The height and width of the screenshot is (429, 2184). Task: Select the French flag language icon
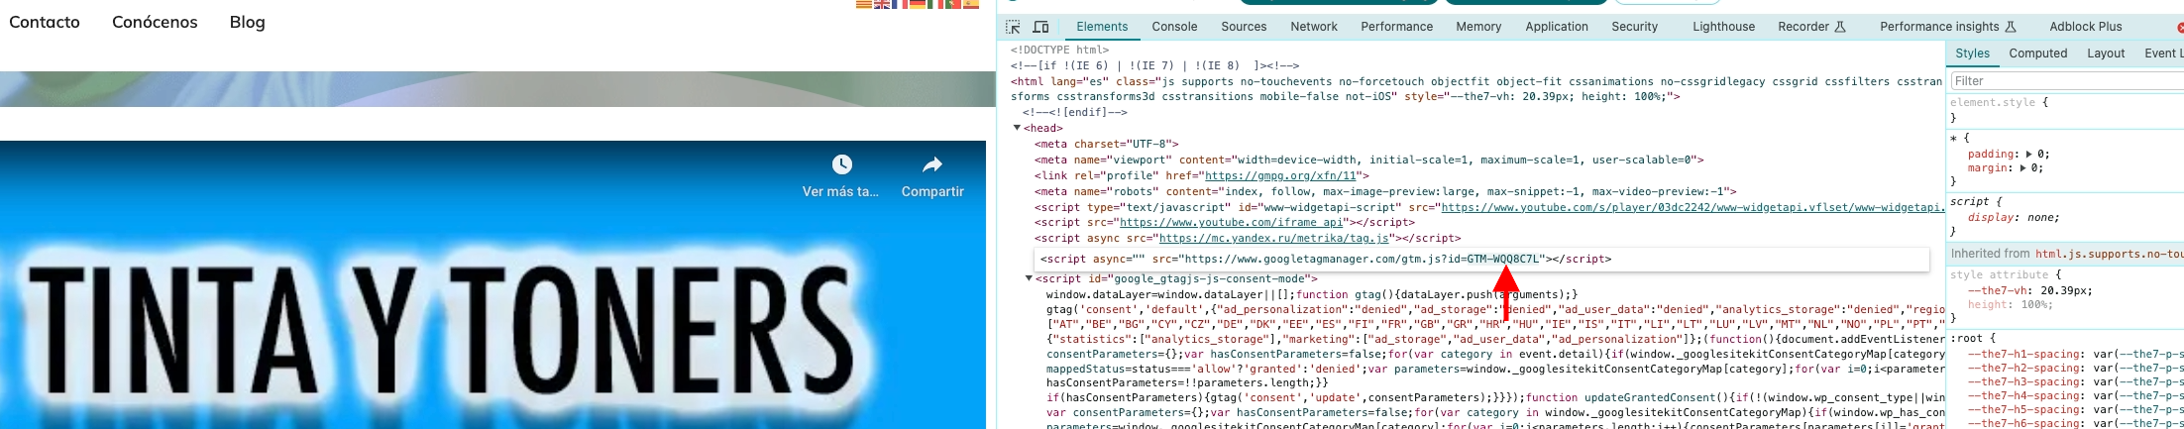pyautogui.click(x=900, y=4)
